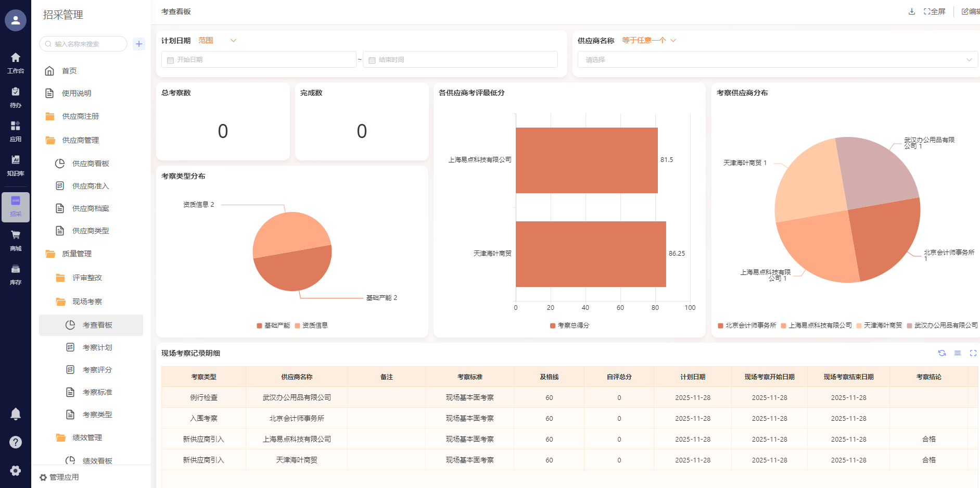Open the 知识库 sidebar icon
This screenshot has width=980, height=488.
click(x=16, y=165)
